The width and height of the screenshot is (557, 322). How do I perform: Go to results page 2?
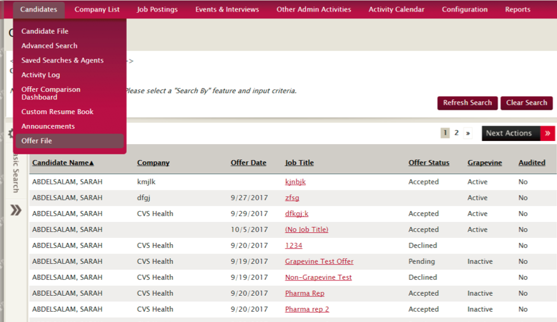456,133
